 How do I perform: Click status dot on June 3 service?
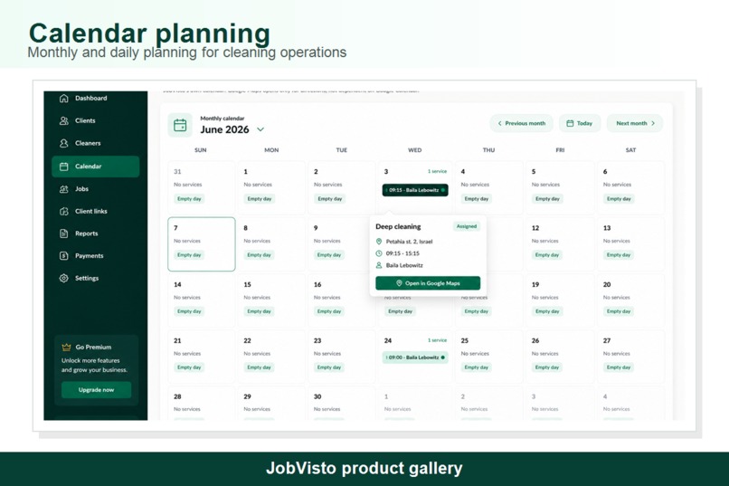[442, 190]
